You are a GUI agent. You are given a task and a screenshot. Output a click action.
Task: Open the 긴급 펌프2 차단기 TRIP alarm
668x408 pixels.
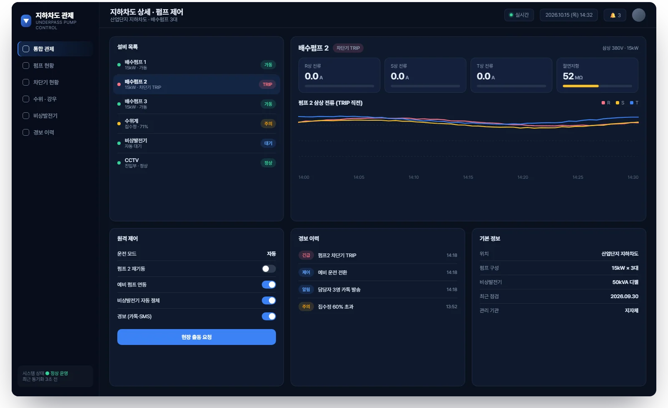tap(378, 255)
